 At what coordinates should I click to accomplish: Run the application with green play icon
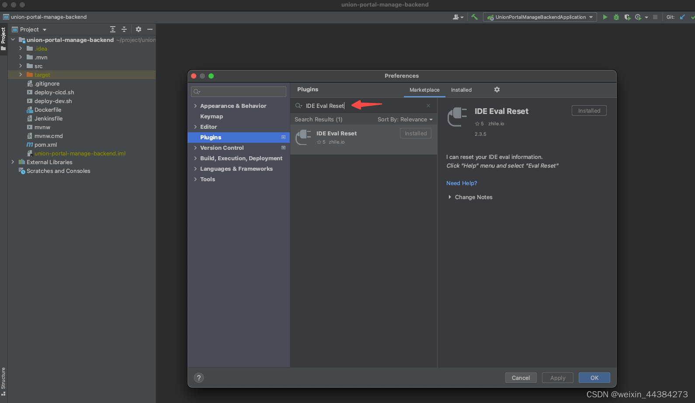[605, 17]
